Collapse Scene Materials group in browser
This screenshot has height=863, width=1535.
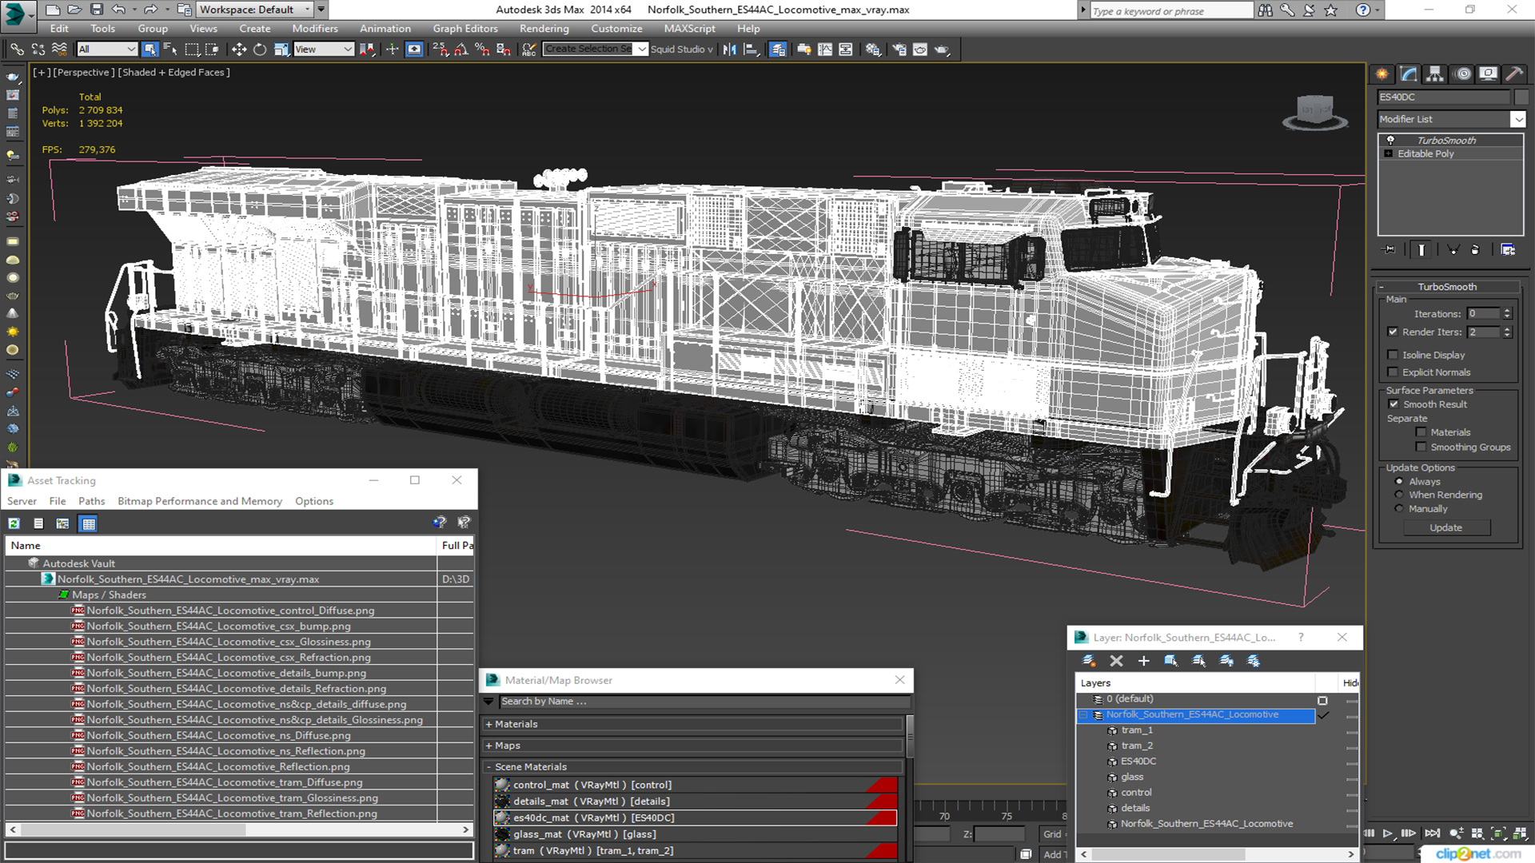coord(488,767)
